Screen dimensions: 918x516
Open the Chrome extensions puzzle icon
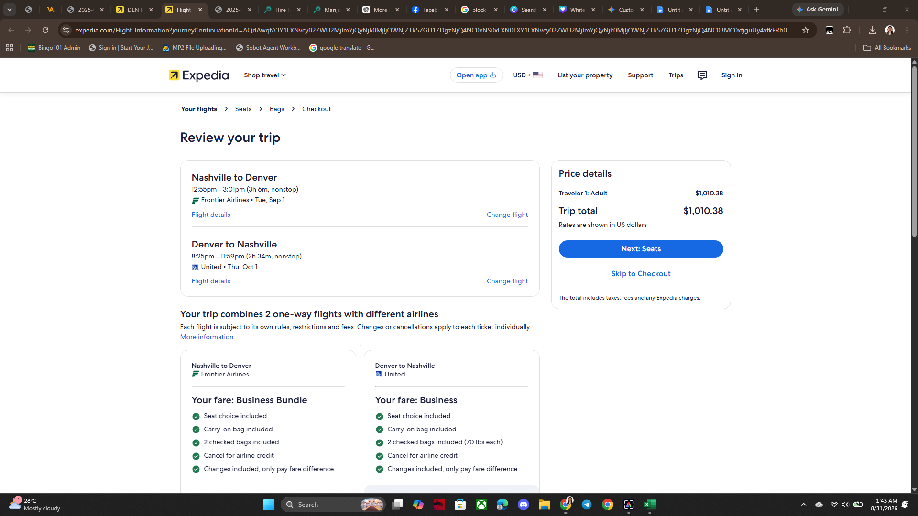[x=847, y=30]
